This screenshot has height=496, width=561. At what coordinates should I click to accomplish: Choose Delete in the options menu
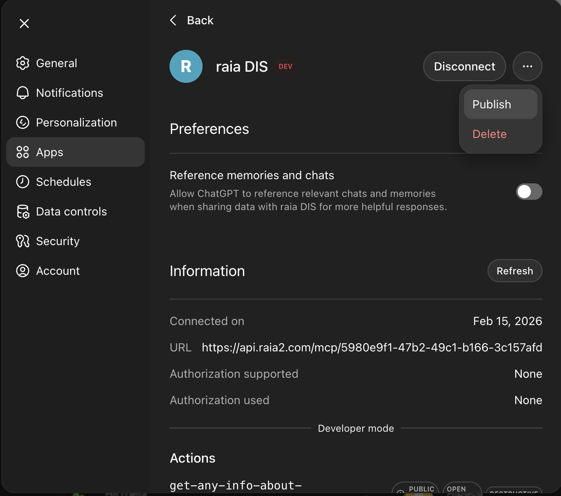(490, 134)
